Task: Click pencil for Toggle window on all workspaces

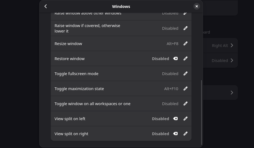Action: click(186, 103)
